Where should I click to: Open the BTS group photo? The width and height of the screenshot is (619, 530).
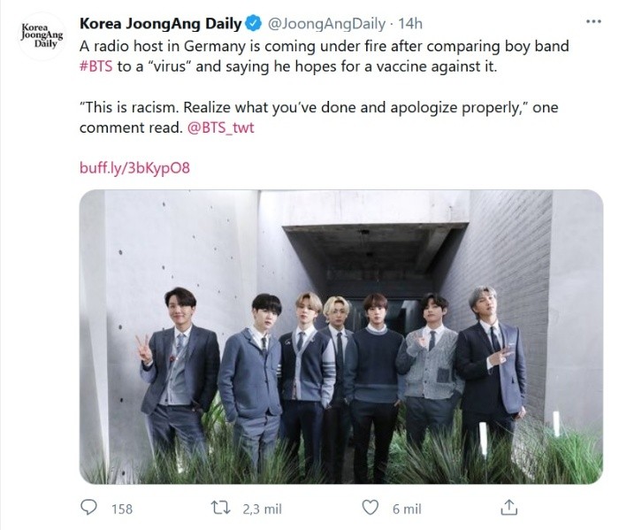pos(341,336)
